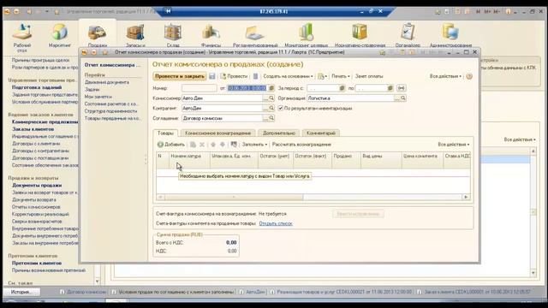Switch to the Дополнительно tab

[x=279, y=133]
